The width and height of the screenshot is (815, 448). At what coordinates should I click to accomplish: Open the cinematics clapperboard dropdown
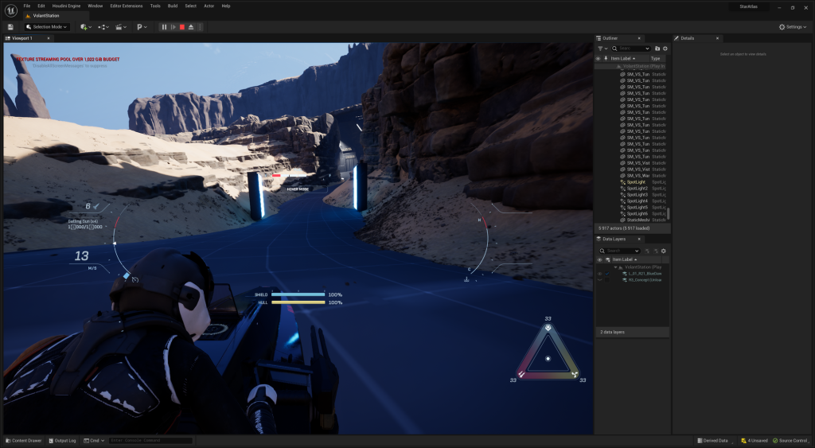[121, 27]
